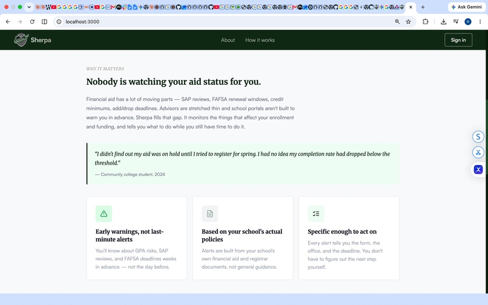
Task: Click the green student quote block
Action: (243, 164)
